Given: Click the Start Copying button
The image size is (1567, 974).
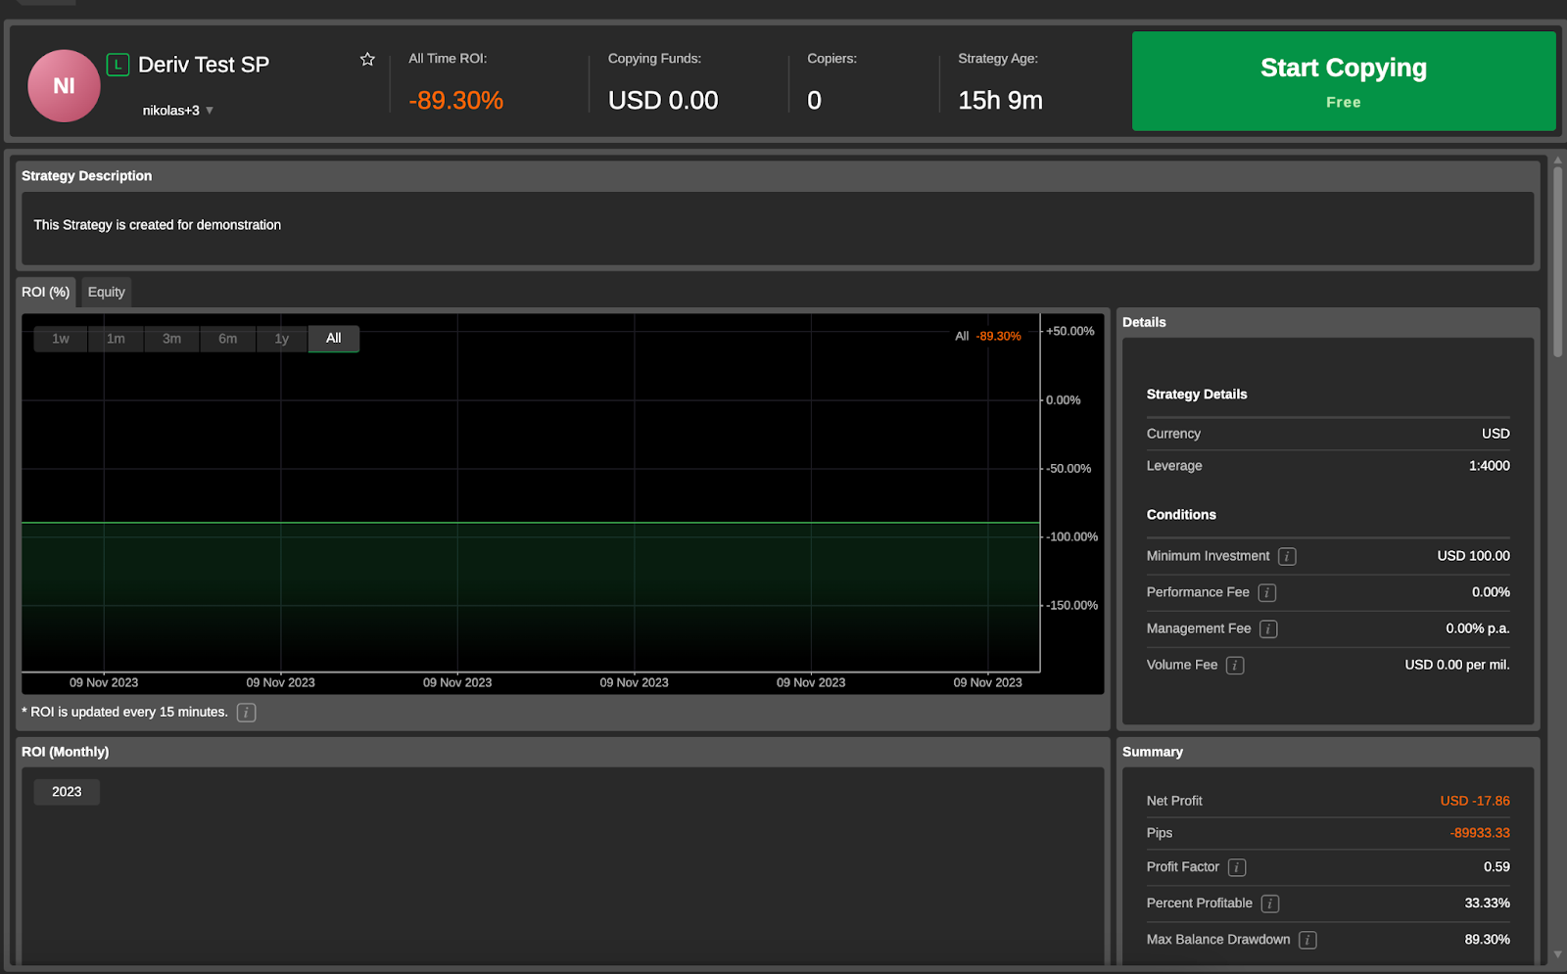Looking at the screenshot, I should pos(1343,81).
